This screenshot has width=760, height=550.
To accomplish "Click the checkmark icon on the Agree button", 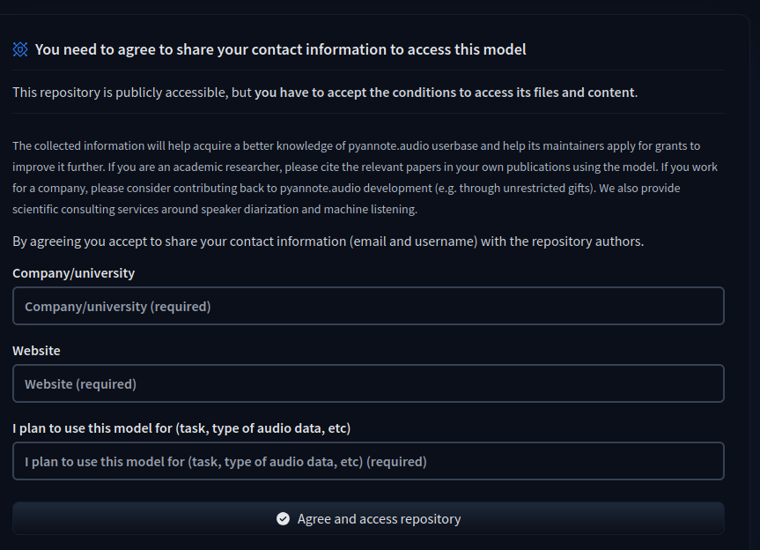I will tap(283, 519).
